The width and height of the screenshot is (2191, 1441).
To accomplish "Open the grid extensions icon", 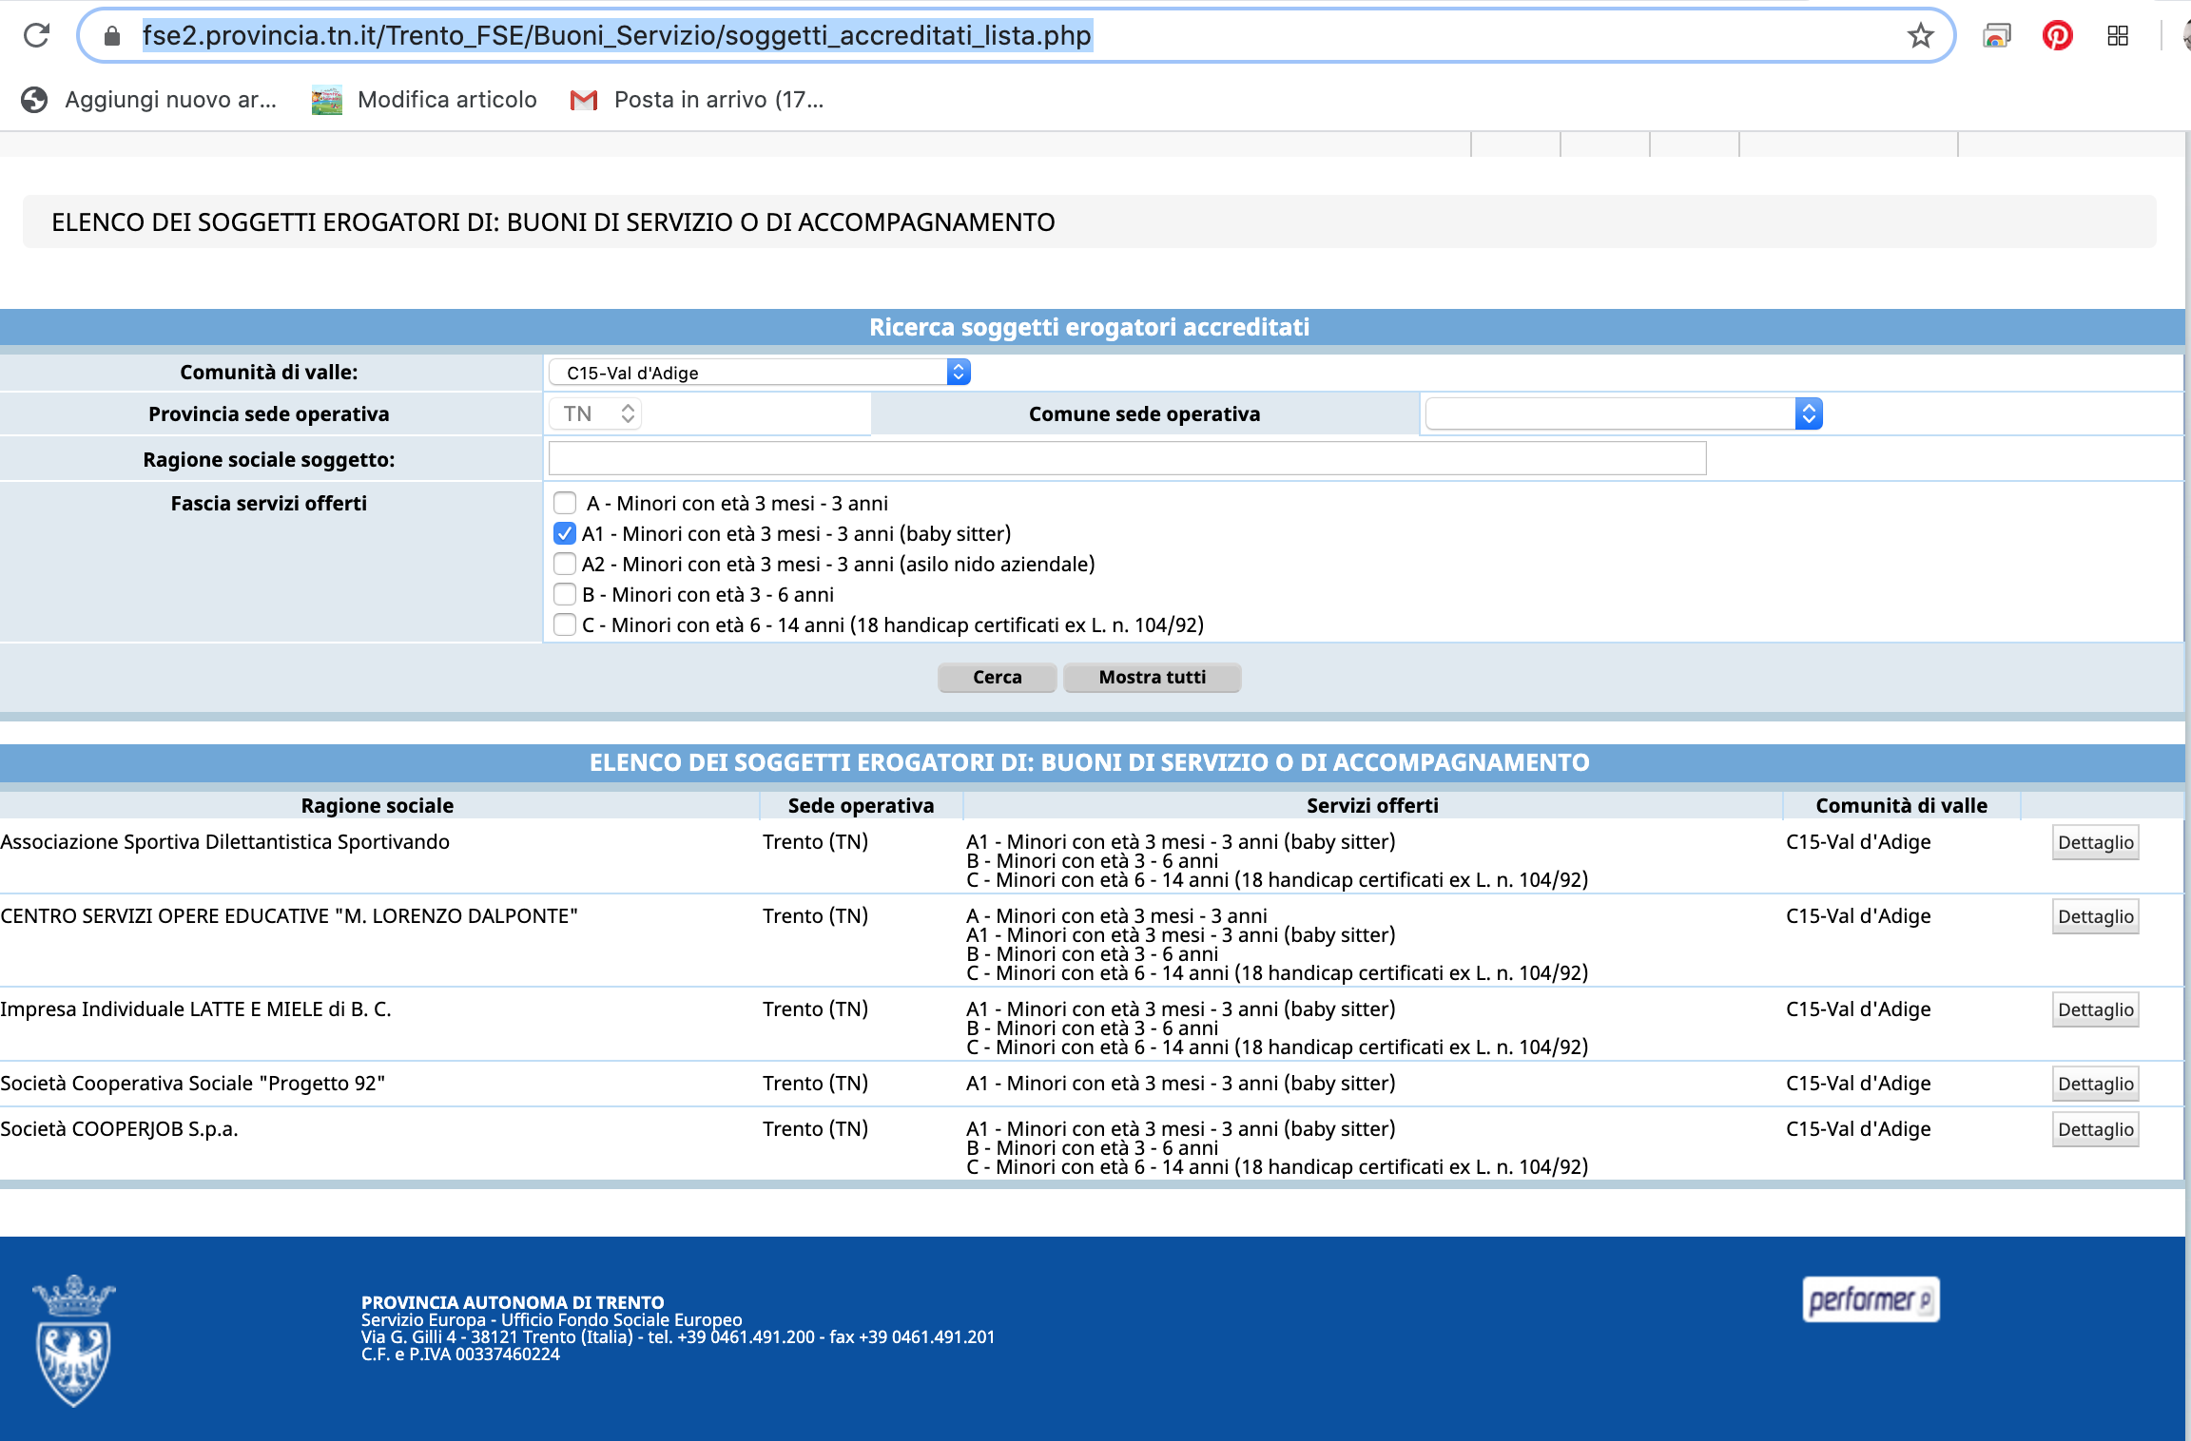I will (2118, 36).
